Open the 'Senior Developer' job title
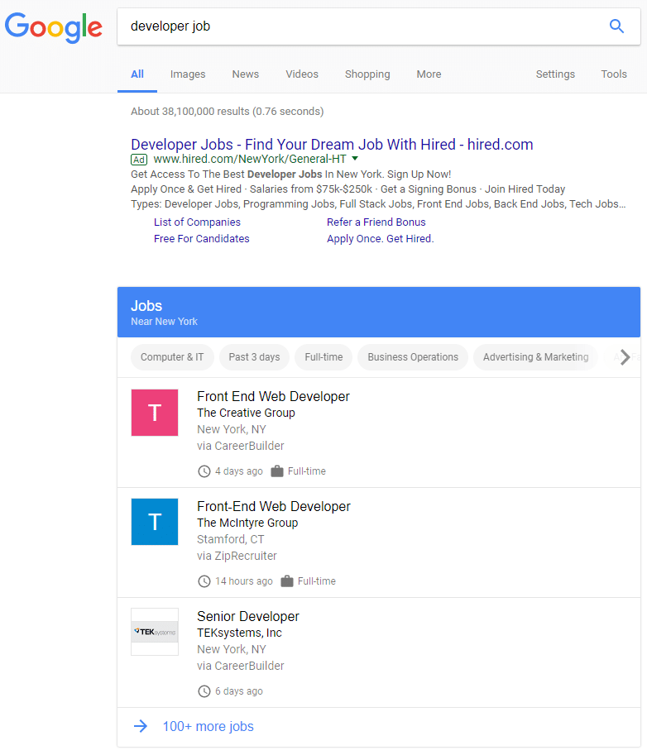The width and height of the screenshot is (647, 755). 248,616
